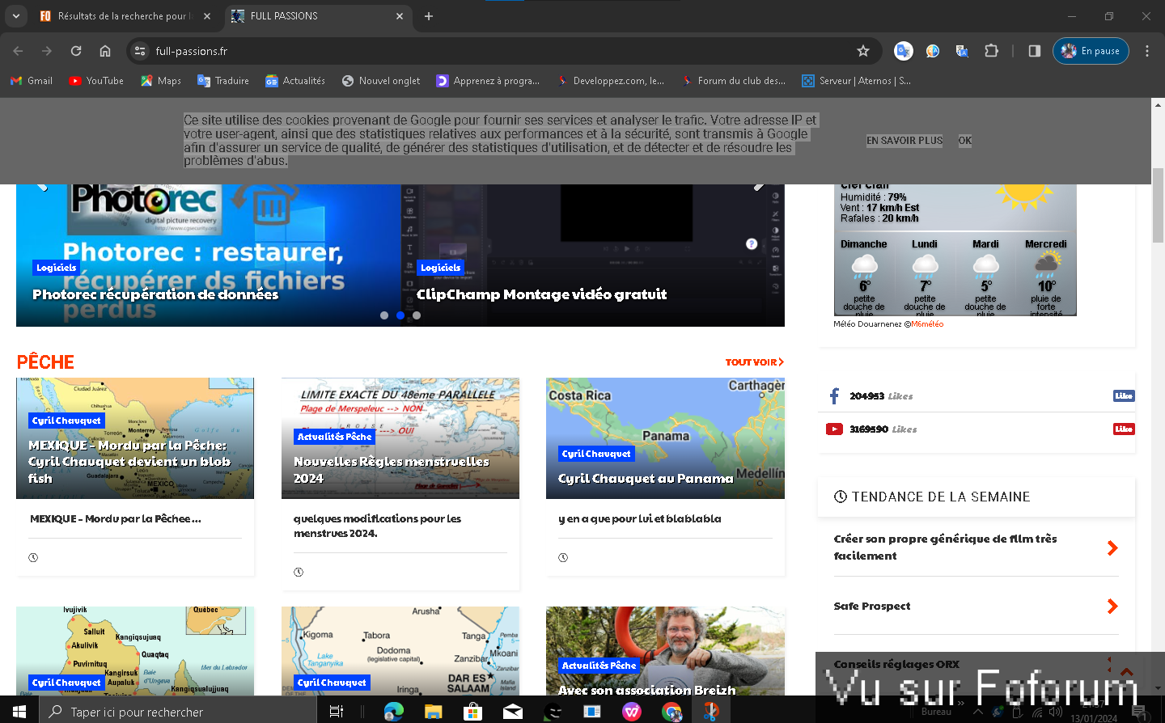
Task: Click the Cyril Chauquet tag on Panama card
Action: tap(596, 454)
